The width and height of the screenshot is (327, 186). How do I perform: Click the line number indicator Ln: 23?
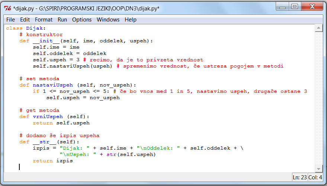[299, 177]
